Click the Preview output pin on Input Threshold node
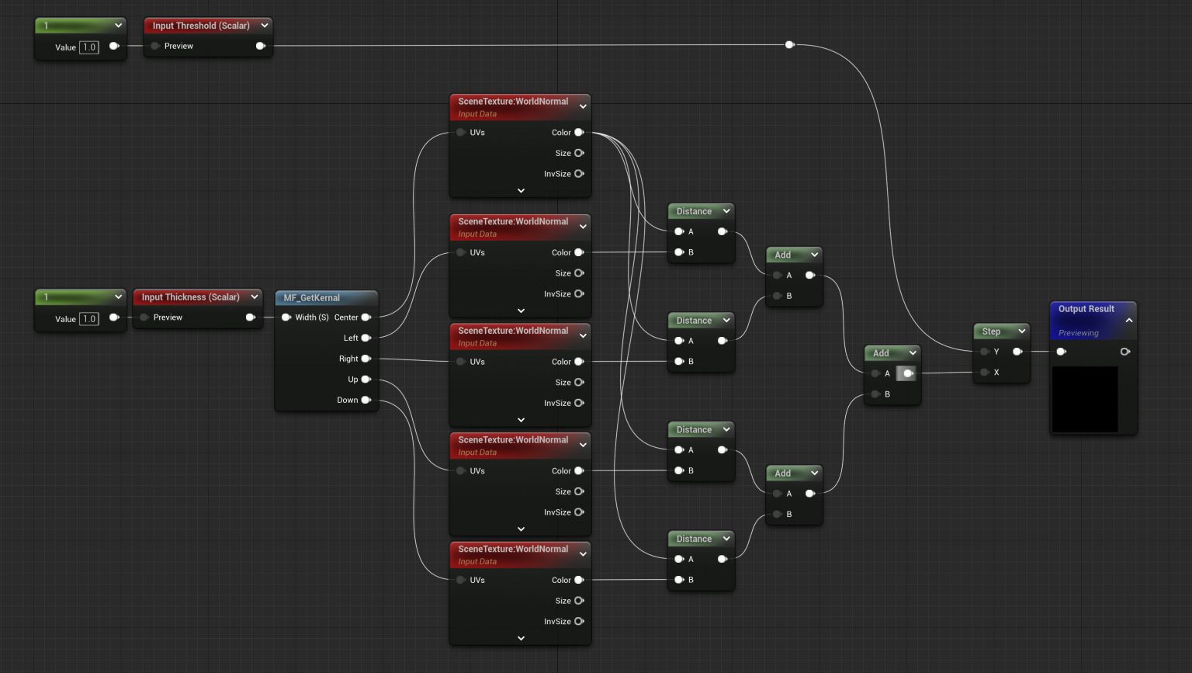This screenshot has height=673, width=1192. tap(261, 45)
